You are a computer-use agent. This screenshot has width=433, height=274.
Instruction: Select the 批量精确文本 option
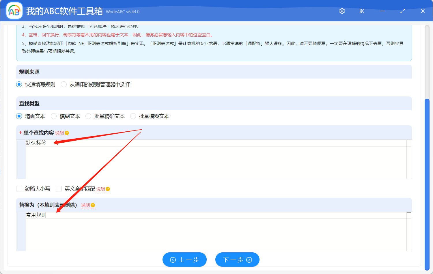88,116
